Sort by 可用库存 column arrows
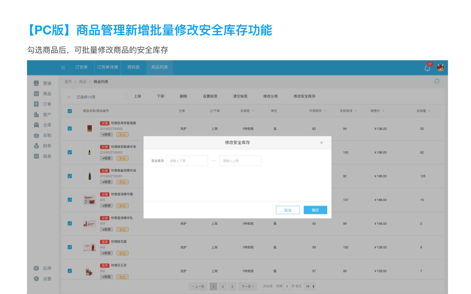 coord(325,111)
